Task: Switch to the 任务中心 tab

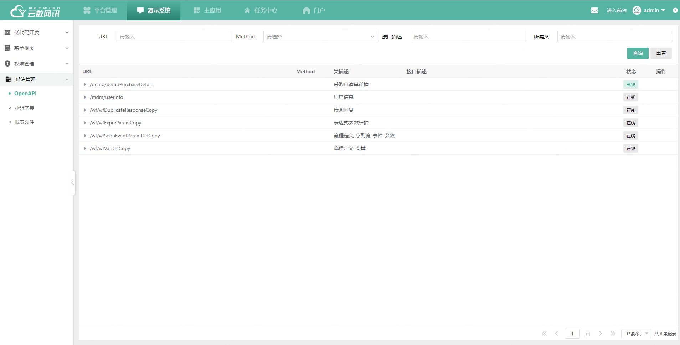Action: pos(261,10)
